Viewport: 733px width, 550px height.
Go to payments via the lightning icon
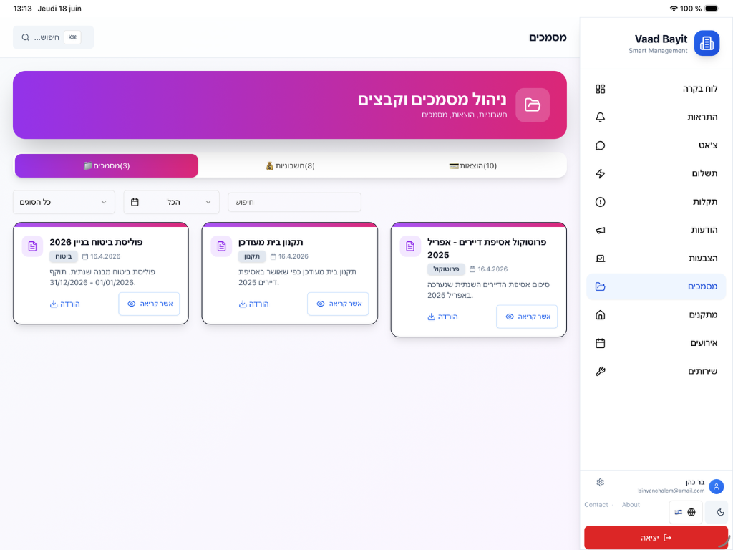pos(601,173)
